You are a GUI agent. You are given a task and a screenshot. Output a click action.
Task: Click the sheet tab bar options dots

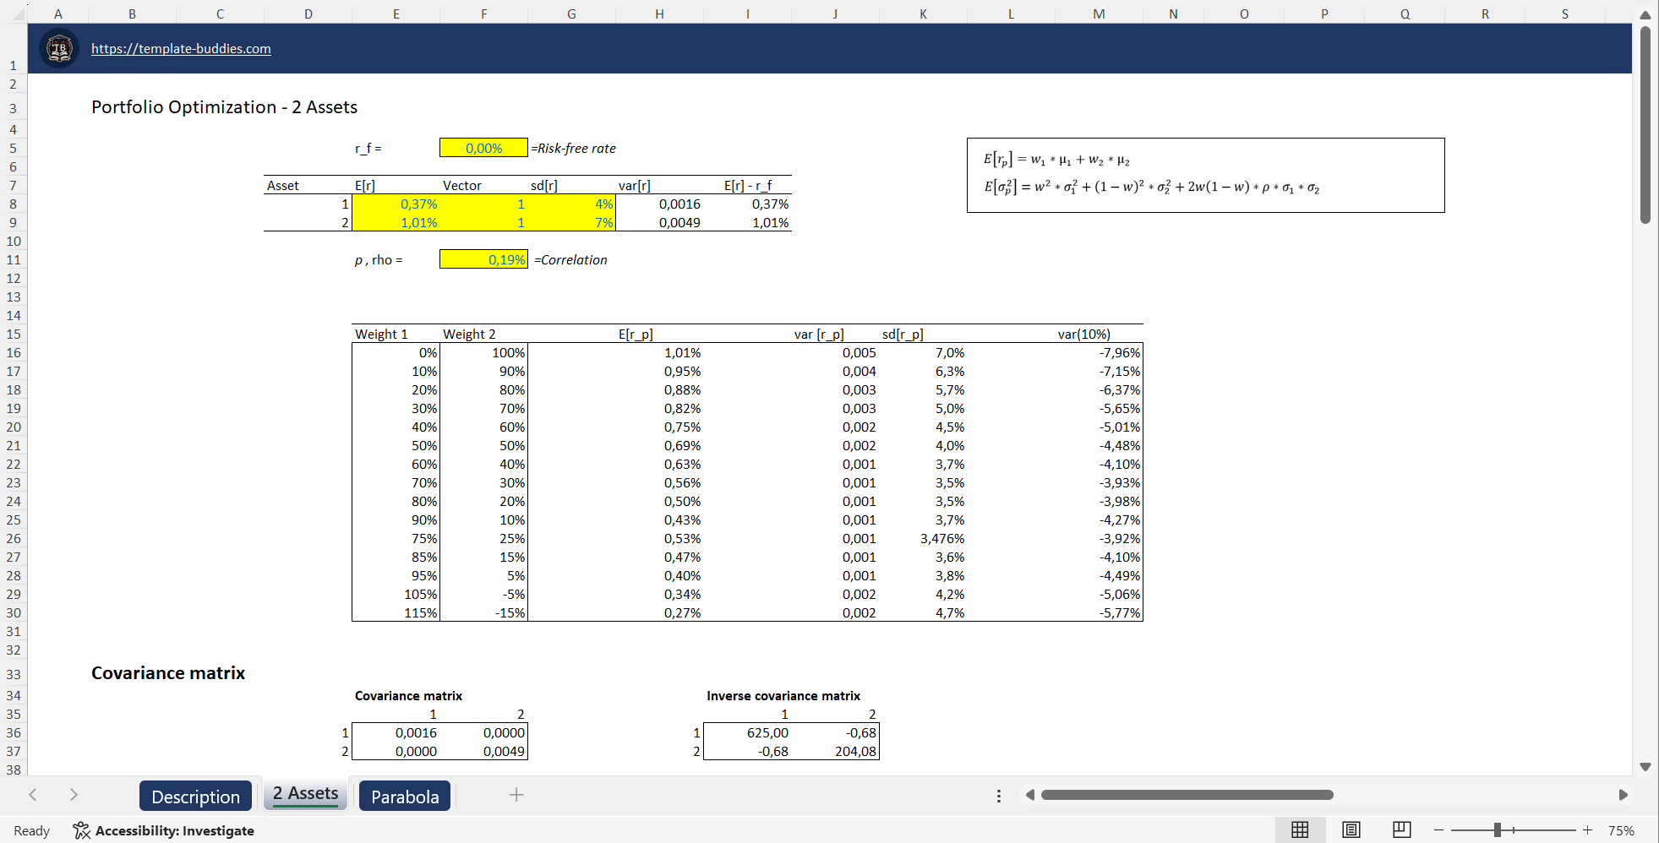[998, 796]
